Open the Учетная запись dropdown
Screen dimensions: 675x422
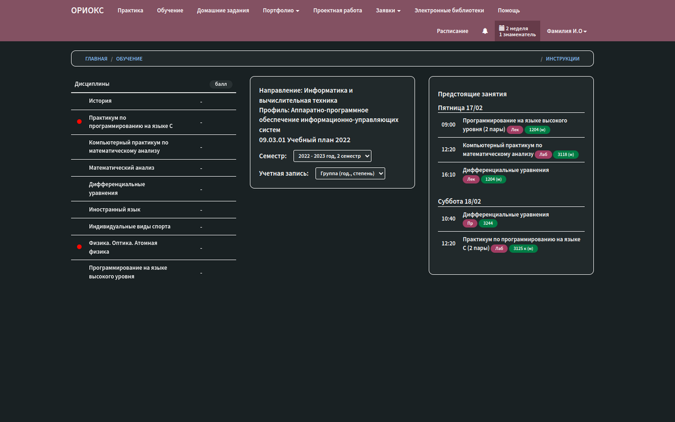[350, 173]
